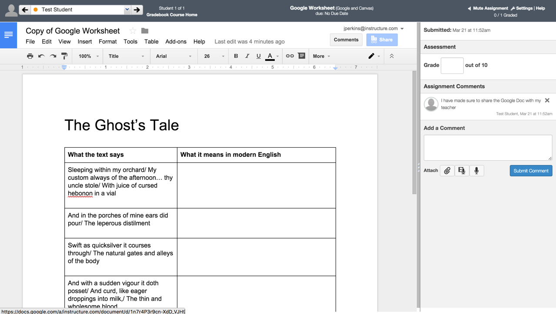Open the text color picker
This screenshot has height=314, width=556.
(270, 56)
